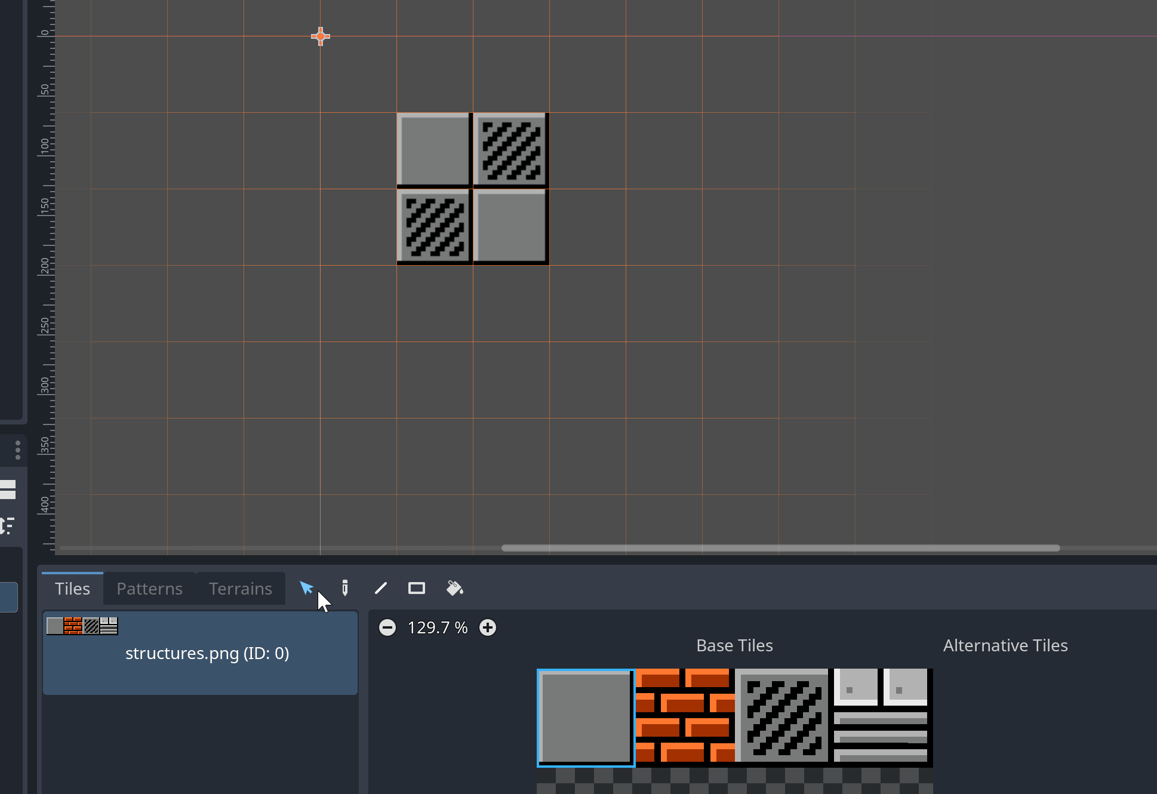
Task: Zoom in using the plus button
Action: 487,627
